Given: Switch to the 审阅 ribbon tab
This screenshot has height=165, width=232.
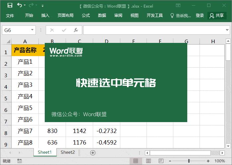Looking at the screenshot, I should tap(118, 15).
